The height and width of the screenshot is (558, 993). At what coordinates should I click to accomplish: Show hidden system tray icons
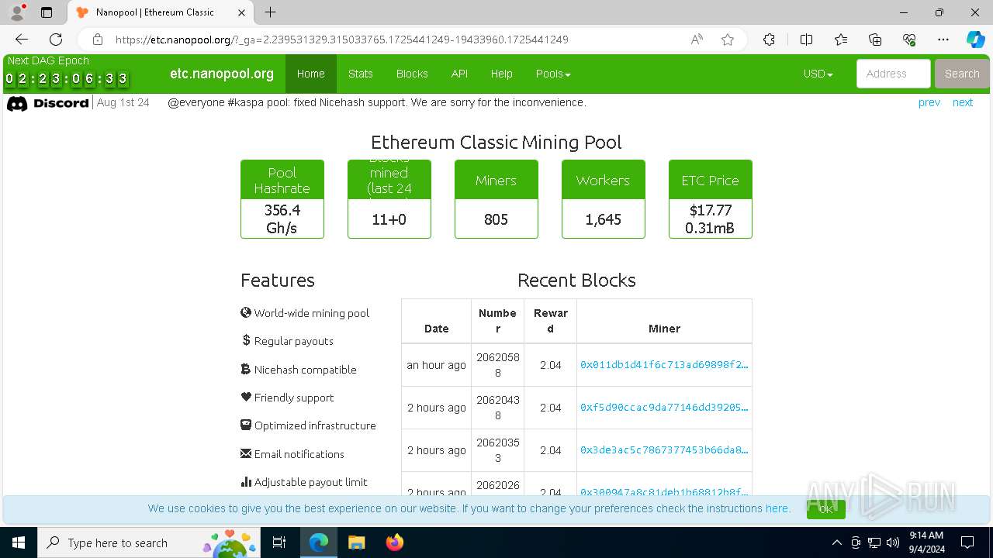[x=836, y=542]
